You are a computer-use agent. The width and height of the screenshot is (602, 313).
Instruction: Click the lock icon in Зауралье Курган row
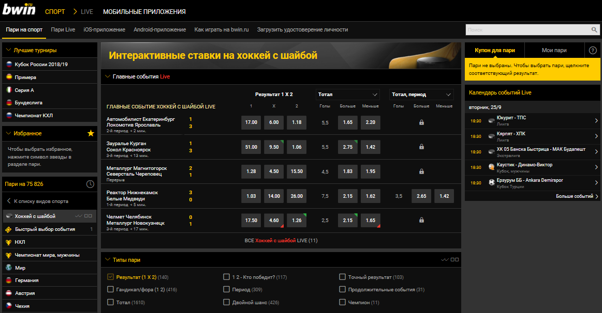(x=421, y=147)
